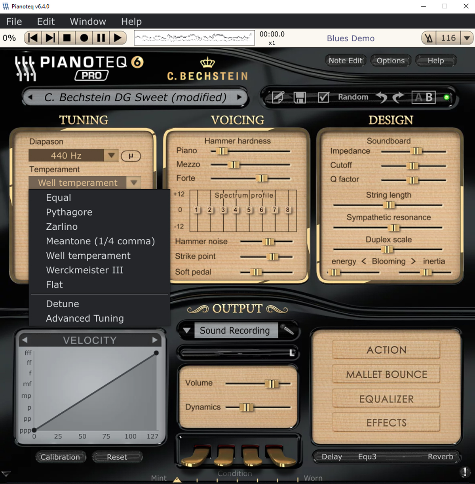Click the Volume slider handle
This screenshot has height=484, width=475.
pyautogui.click(x=272, y=383)
